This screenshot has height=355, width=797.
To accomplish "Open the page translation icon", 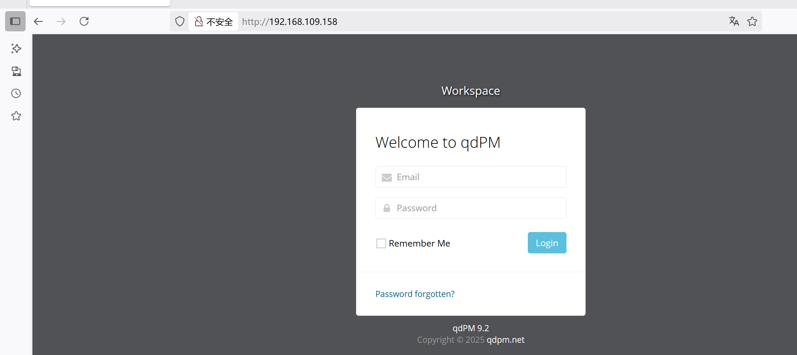I will 734,22.
